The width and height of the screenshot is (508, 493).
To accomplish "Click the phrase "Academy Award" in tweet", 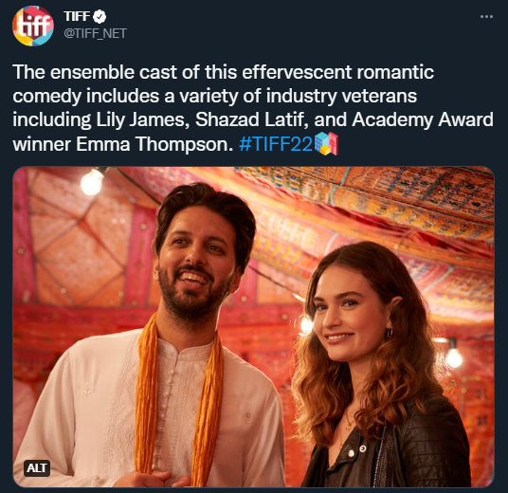I will pyautogui.click(x=423, y=119).
